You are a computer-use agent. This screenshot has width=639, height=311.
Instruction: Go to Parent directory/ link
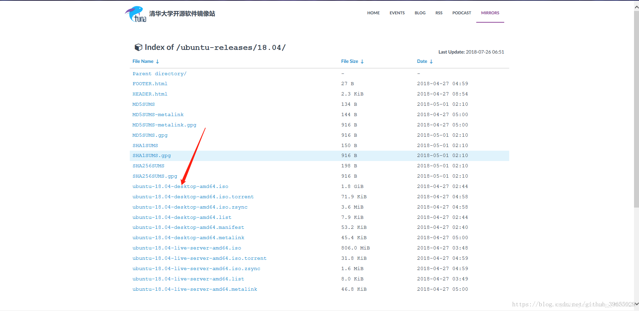(x=159, y=74)
